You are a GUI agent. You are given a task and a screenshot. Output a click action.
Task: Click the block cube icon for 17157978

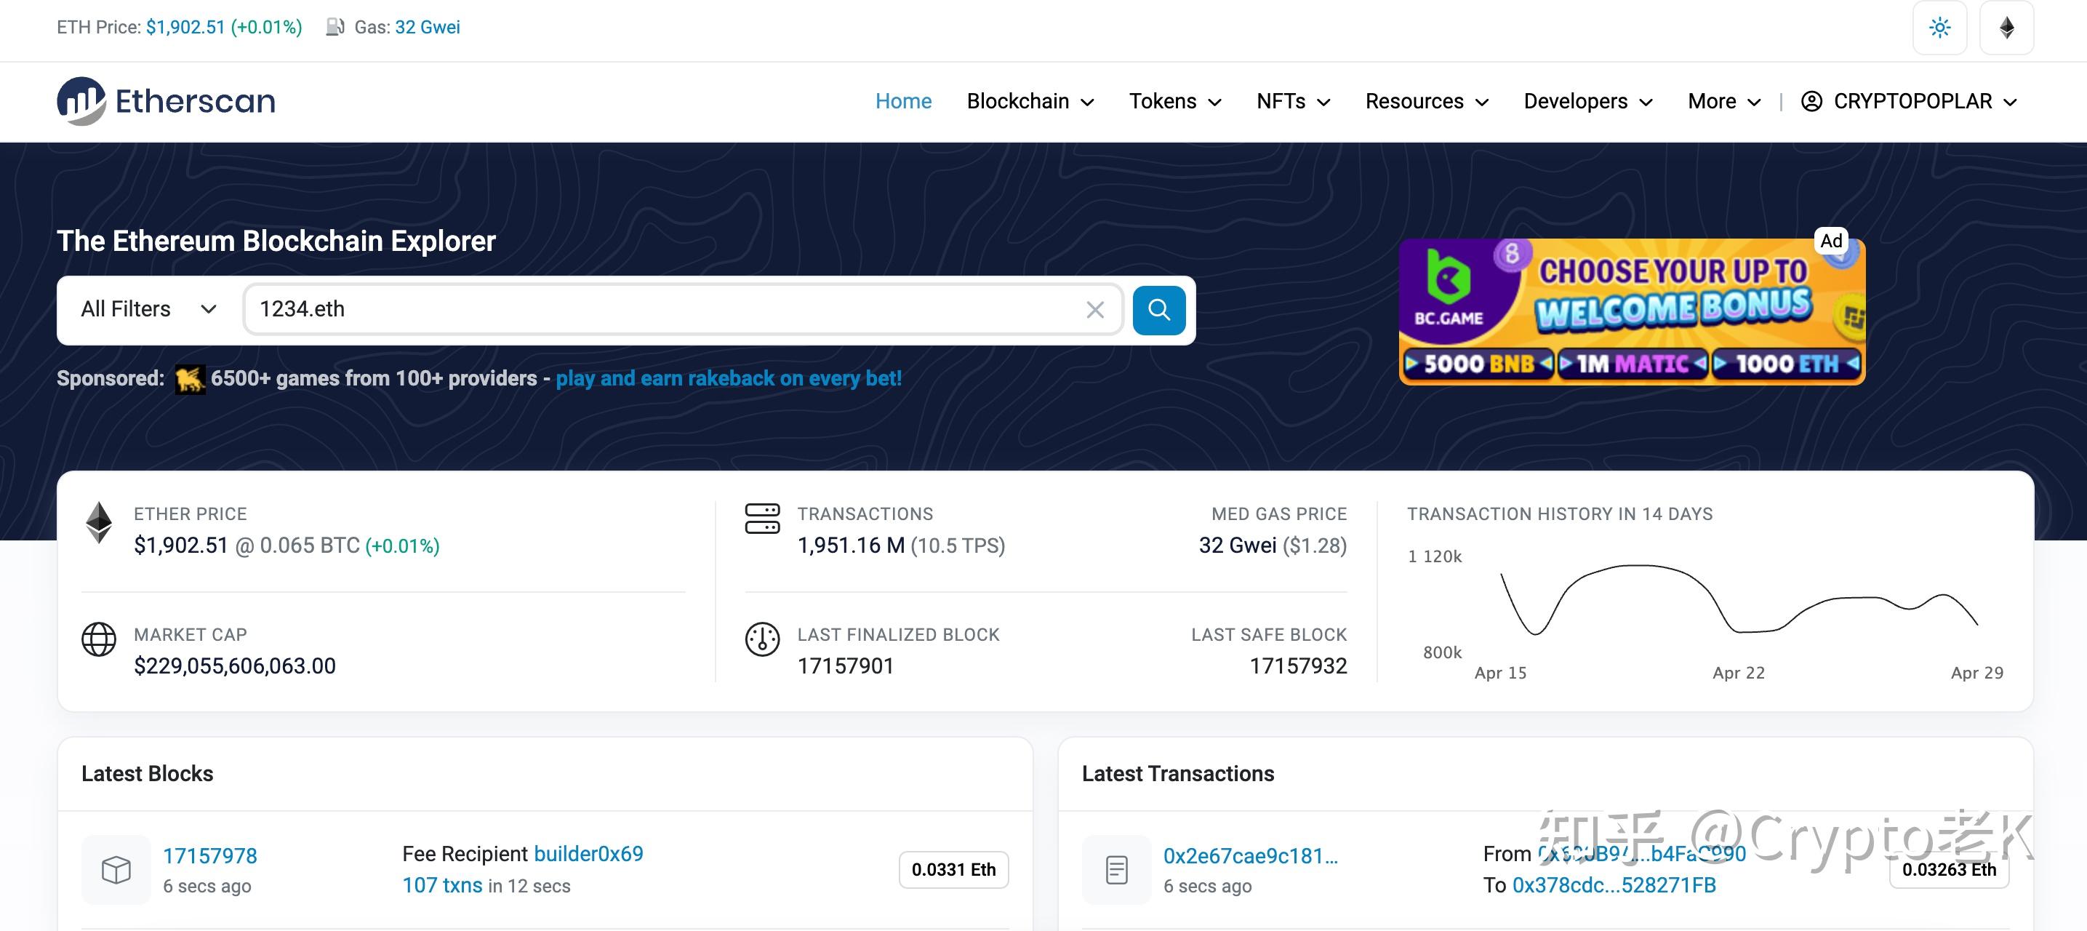click(116, 869)
